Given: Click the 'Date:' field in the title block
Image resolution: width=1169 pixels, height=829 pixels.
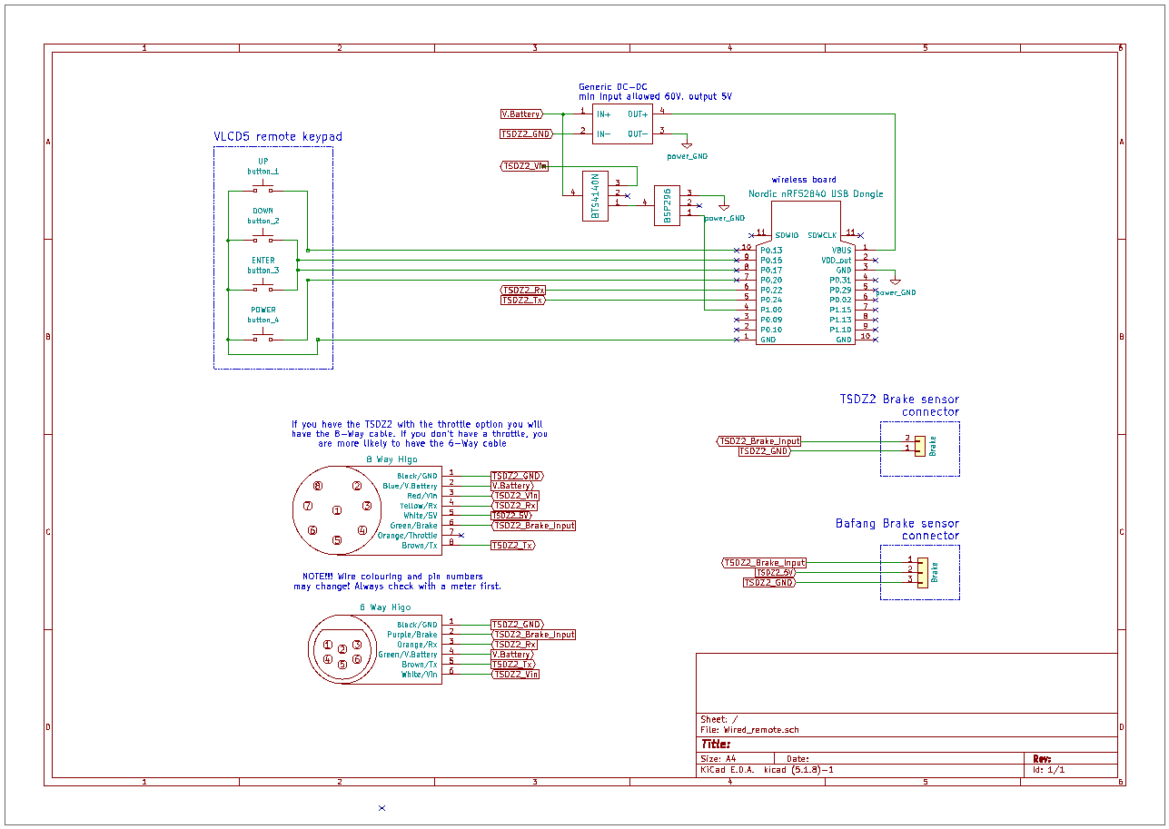Looking at the screenshot, I should pyautogui.click(x=797, y=759).
